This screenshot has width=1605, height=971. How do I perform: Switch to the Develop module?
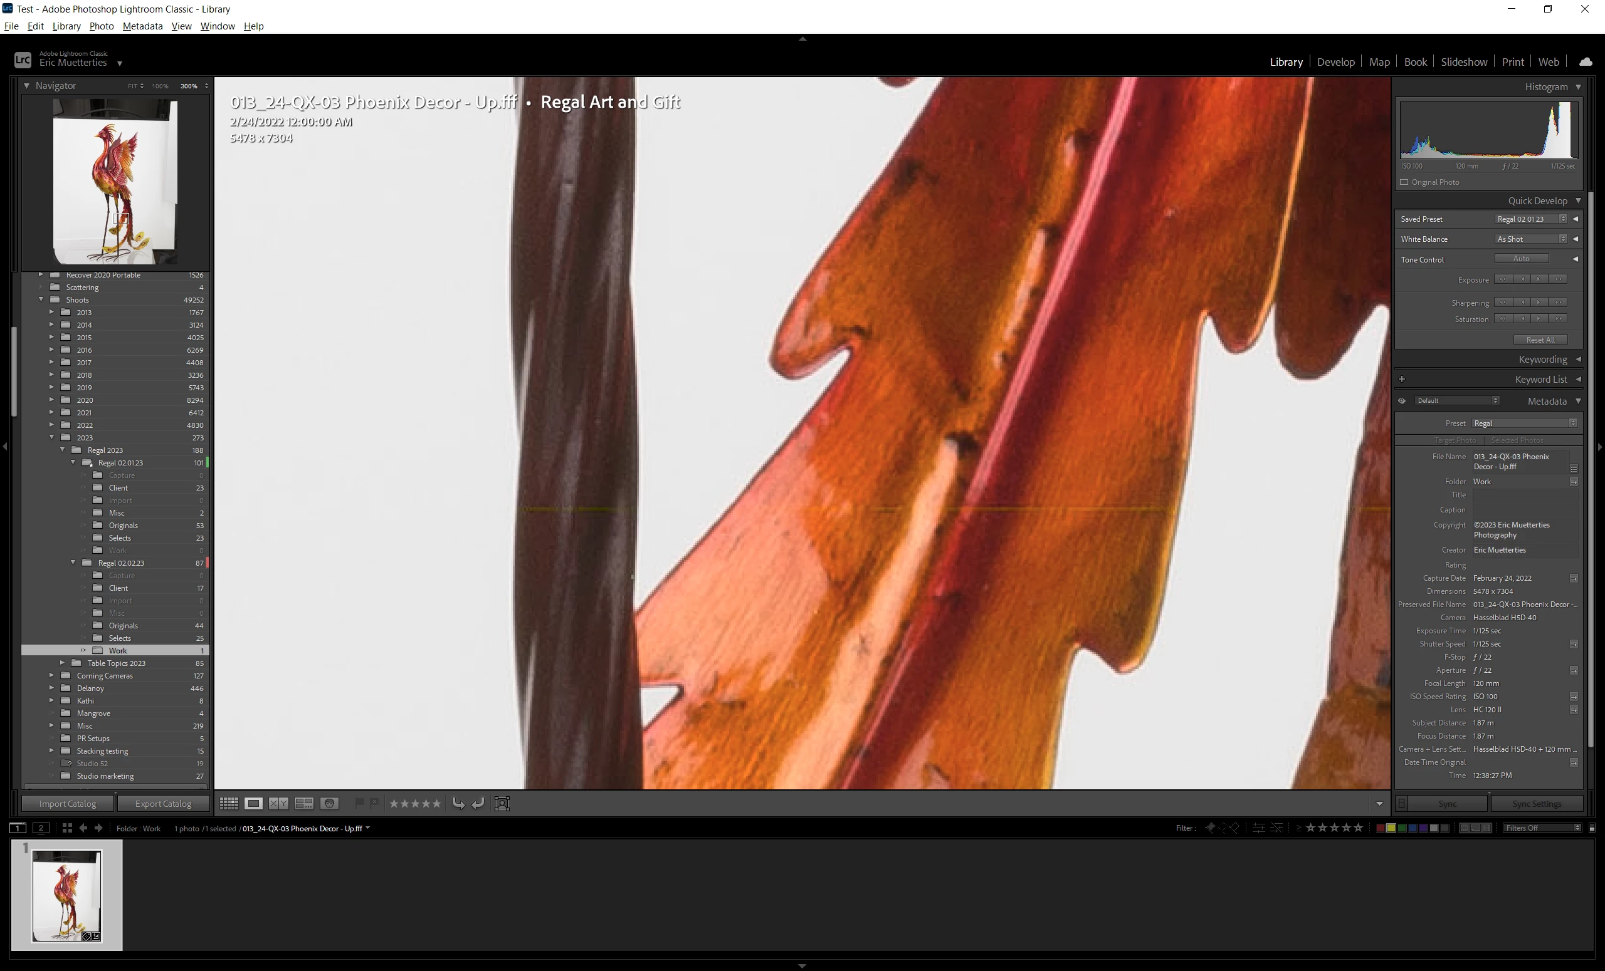(1335, 62)
